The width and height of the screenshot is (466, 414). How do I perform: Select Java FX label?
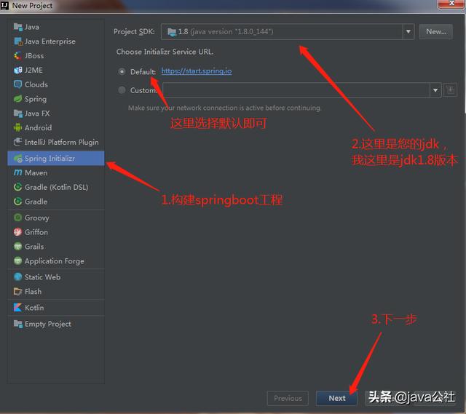pyautogui.click(x=37, y=114)
